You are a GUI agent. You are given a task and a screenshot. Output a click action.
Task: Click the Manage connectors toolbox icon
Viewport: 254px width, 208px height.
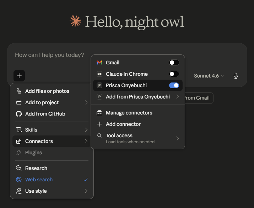pyautogui.click(x=99, y=113)
